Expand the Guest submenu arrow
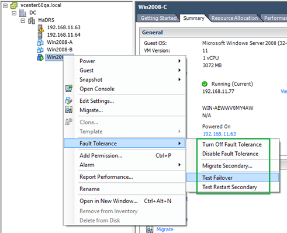 tap(179, 70)
